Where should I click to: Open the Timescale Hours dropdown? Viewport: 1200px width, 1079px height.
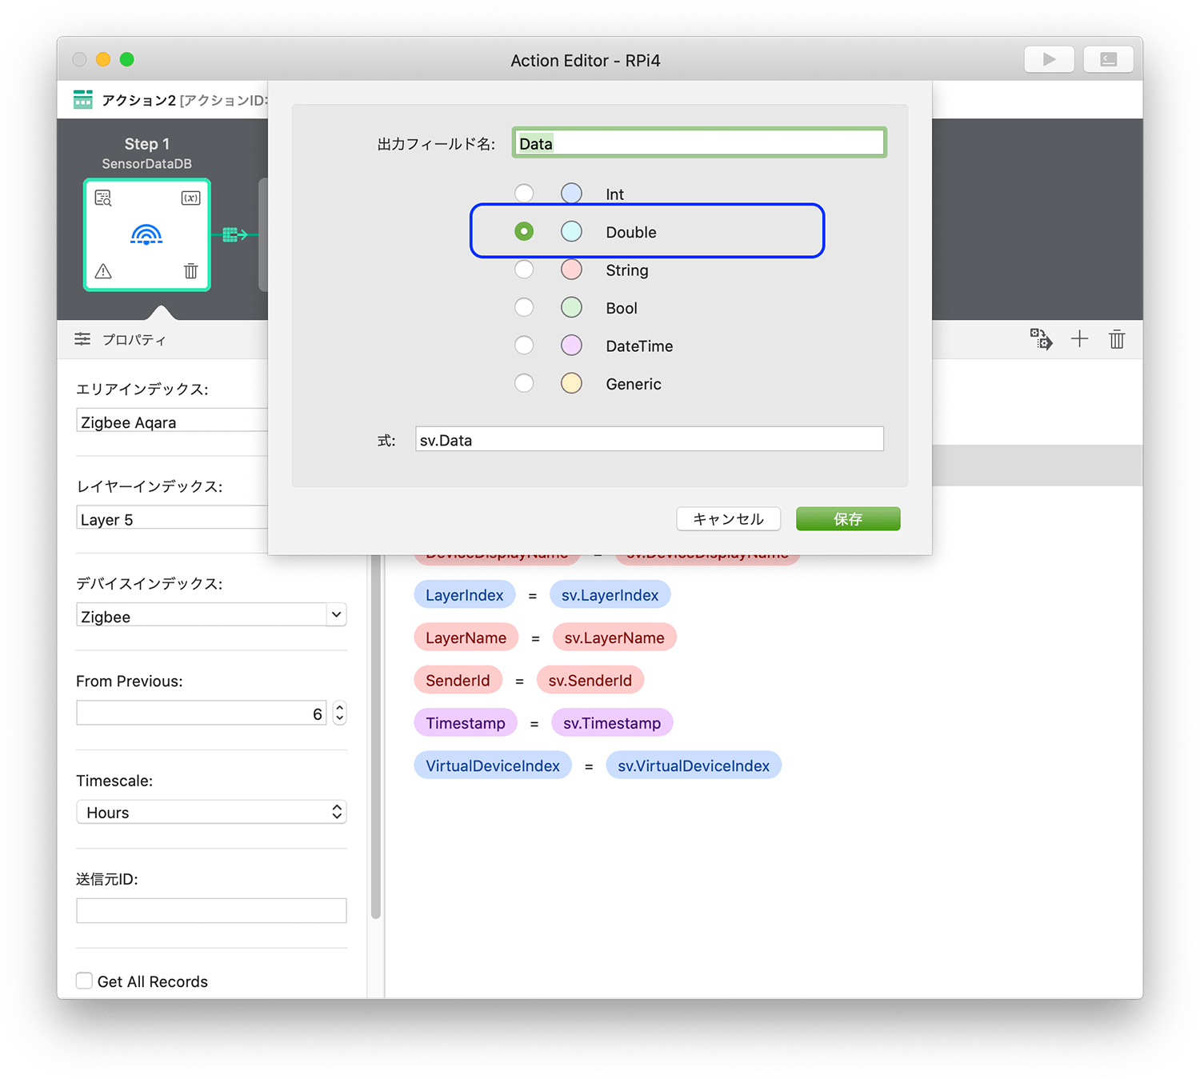211,812
